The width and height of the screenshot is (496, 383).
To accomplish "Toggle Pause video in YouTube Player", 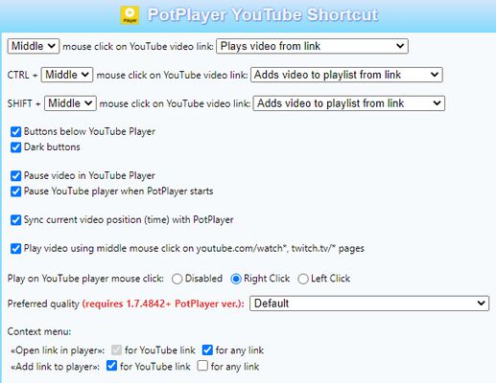I will [15, 175].
